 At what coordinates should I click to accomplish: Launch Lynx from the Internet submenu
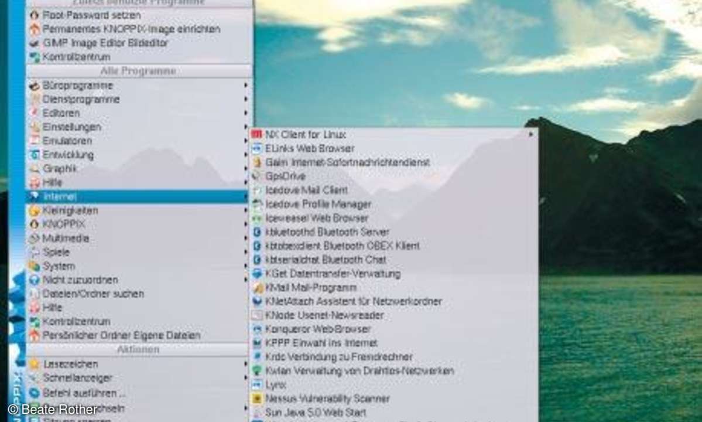(x=394, y=385)
